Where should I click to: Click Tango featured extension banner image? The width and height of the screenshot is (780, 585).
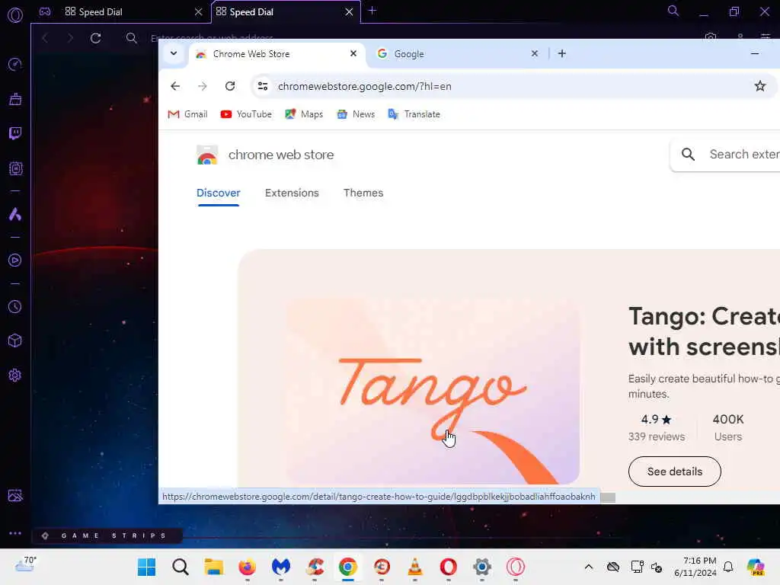point(433,391)
